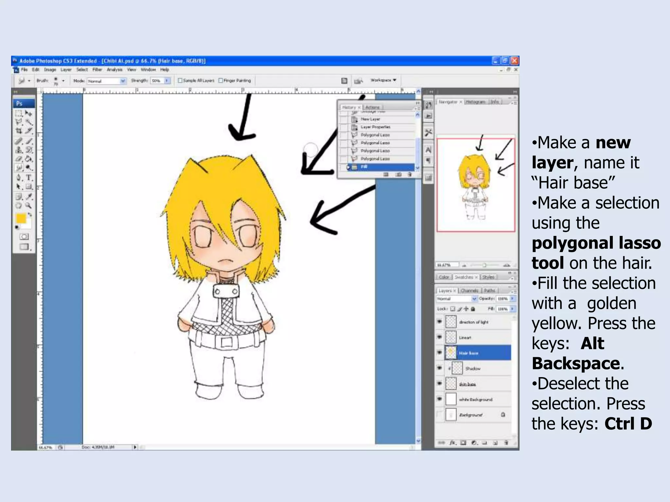
Task: Hide the Lineart layer
Action: (439, 337)
